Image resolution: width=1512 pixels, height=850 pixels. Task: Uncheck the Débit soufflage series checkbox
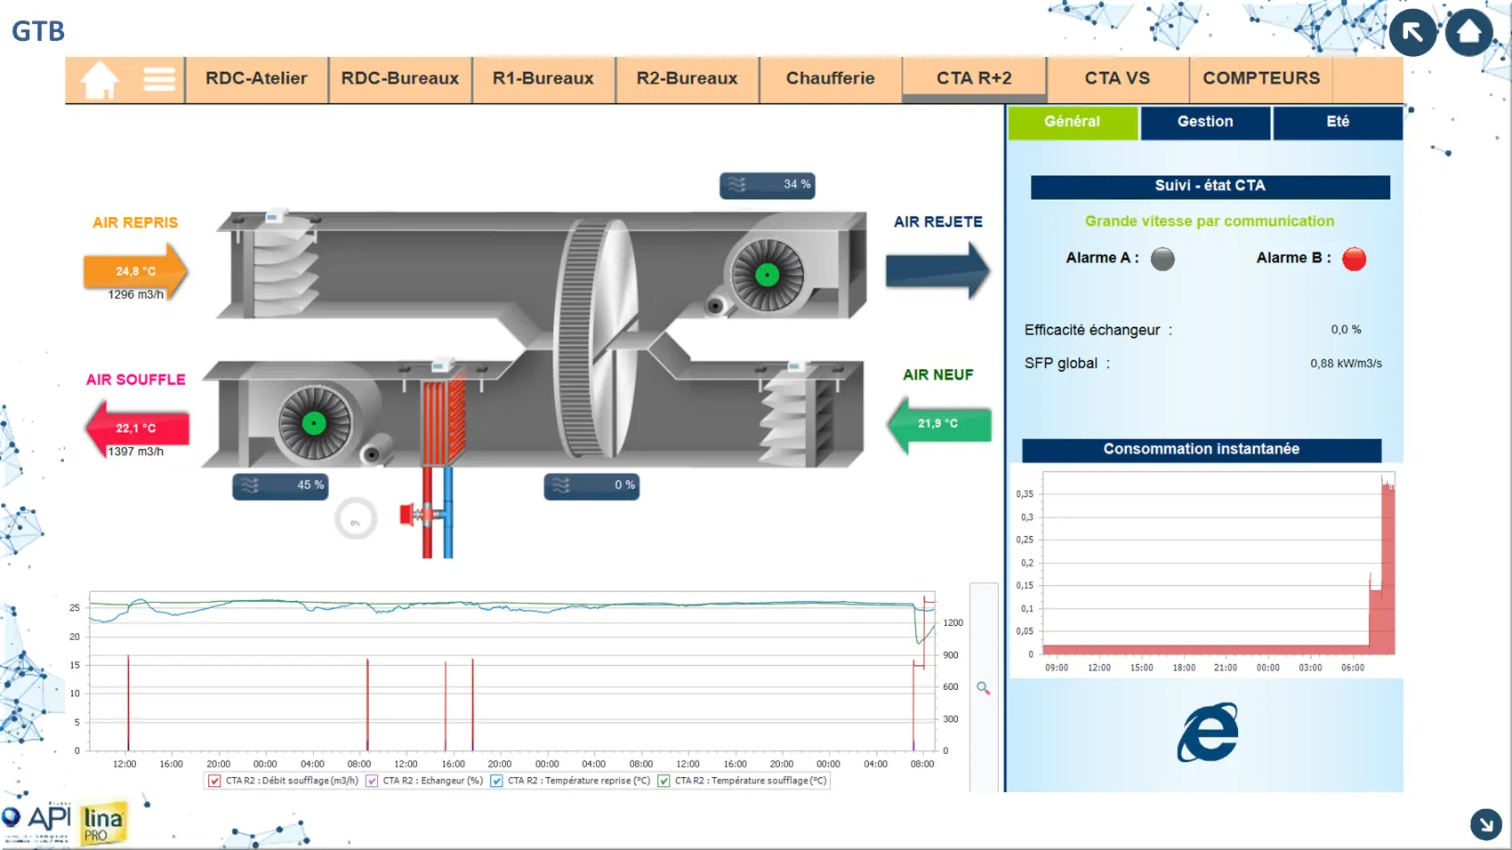[214, 782]
